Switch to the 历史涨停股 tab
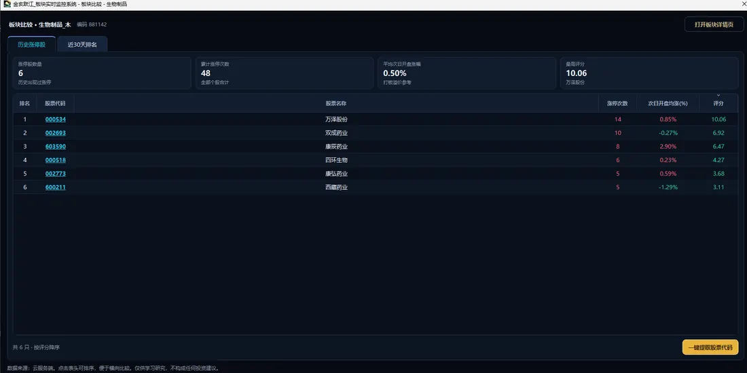 coord(31,44)
